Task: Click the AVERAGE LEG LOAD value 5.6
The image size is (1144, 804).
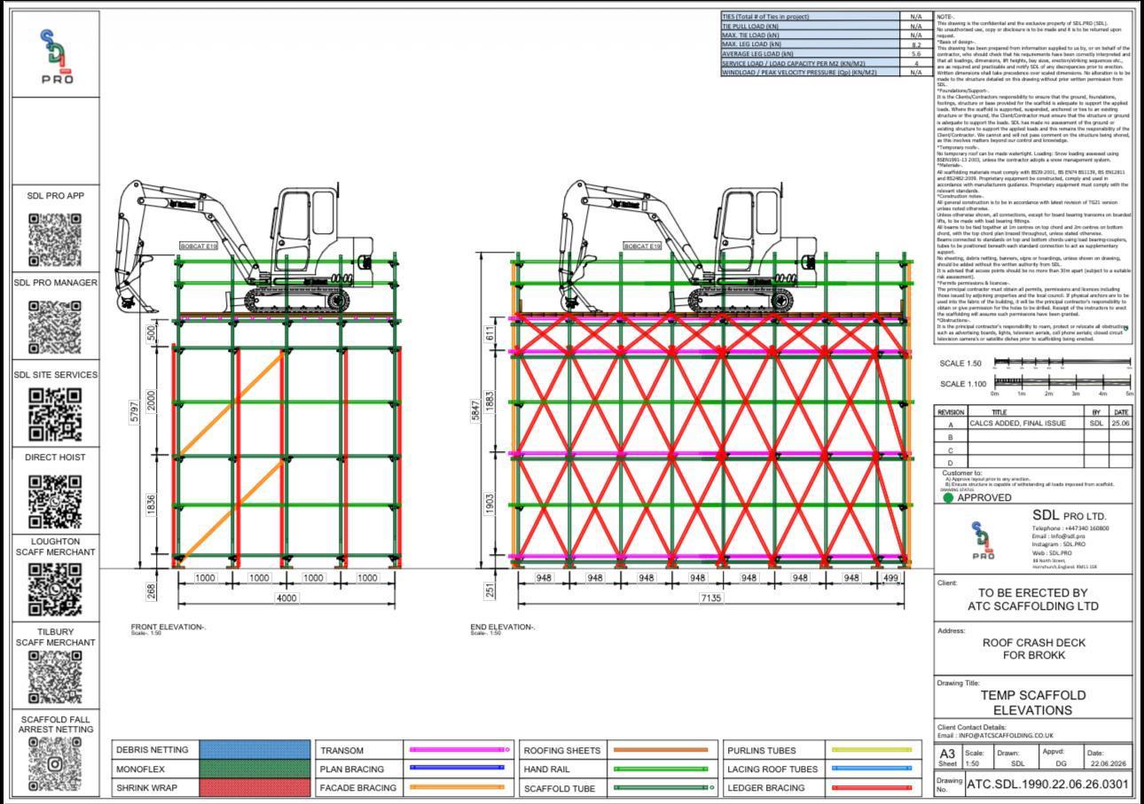Action: tap(916, 54)
